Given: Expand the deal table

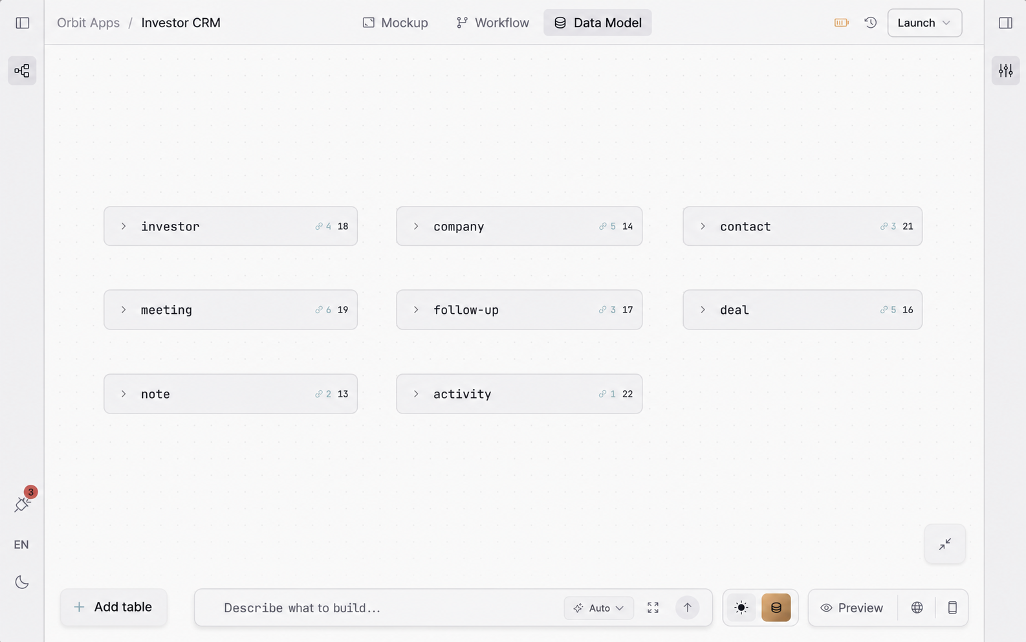Looking at the screenshot, I should pos(703,310).
